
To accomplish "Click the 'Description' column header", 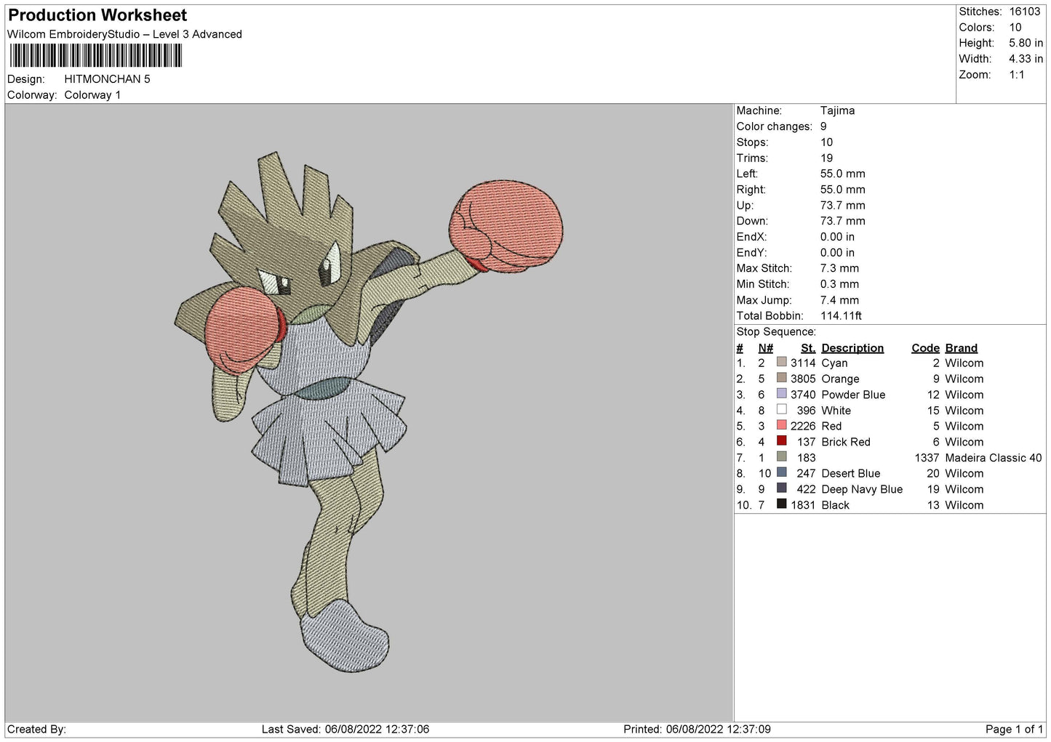I will tap(852, 348).
